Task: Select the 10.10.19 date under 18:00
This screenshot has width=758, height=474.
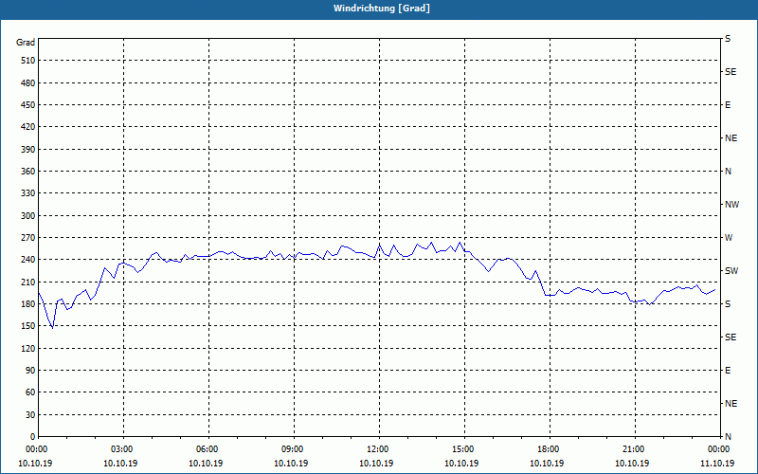Action: coord(547,463)
